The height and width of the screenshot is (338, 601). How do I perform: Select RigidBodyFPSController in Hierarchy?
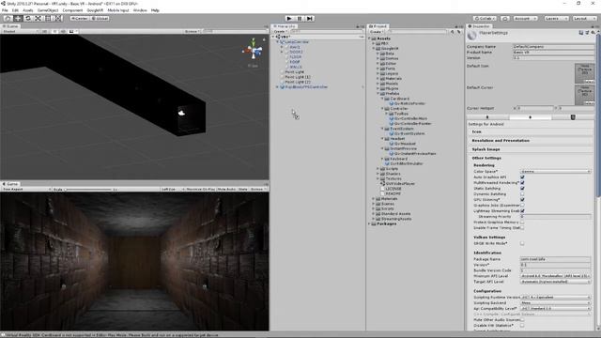[x=306, y=87]
